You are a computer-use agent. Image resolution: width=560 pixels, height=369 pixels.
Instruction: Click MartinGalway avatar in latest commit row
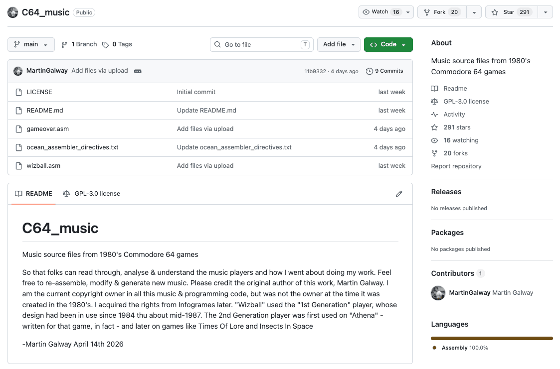(x=18, y=71)
